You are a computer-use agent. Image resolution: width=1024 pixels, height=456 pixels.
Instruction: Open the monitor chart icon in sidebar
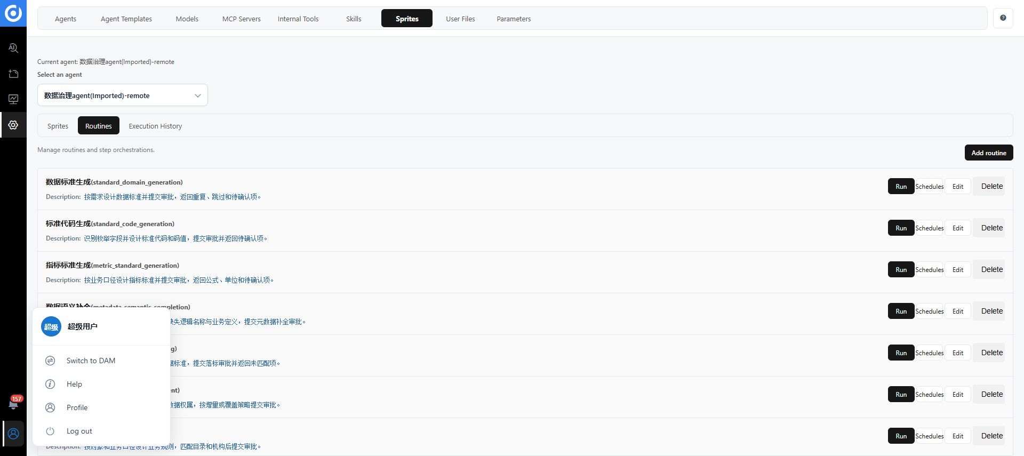[x=13, y=99]
